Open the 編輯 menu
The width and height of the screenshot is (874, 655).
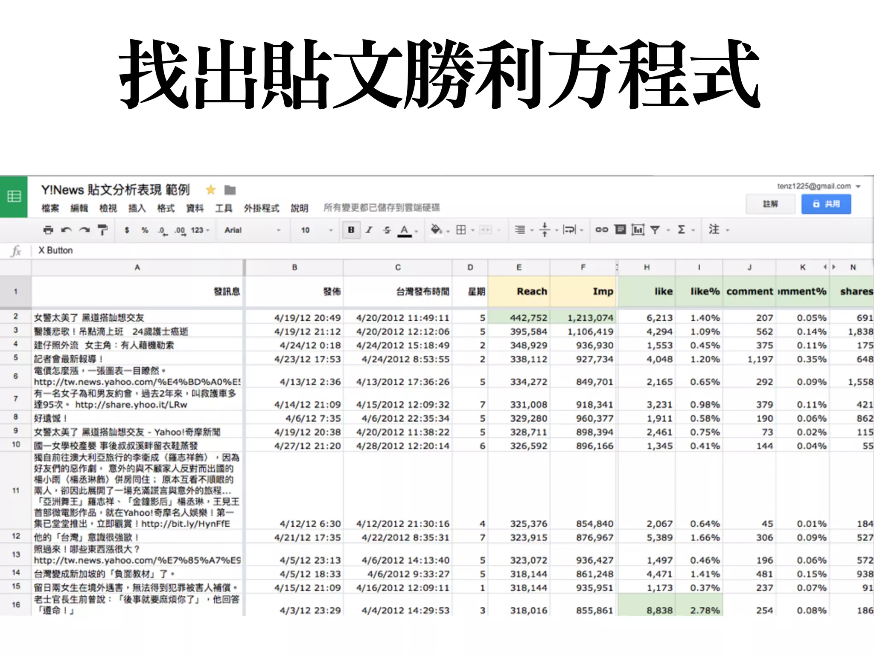[x=79, y=208]
